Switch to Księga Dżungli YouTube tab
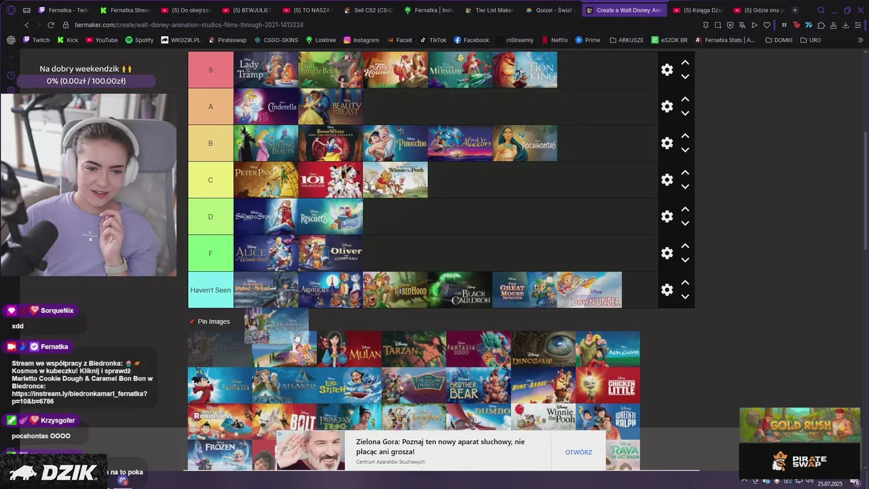 [699, 10]
